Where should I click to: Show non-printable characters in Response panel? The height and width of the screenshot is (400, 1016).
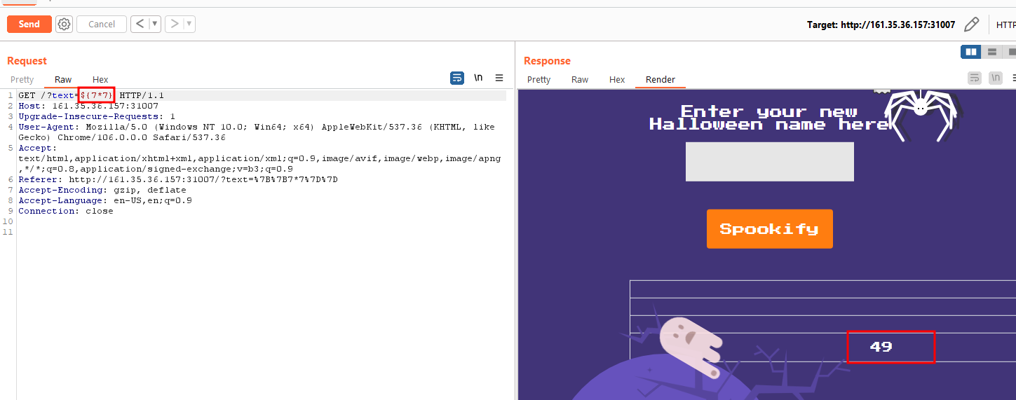[996, 78]
